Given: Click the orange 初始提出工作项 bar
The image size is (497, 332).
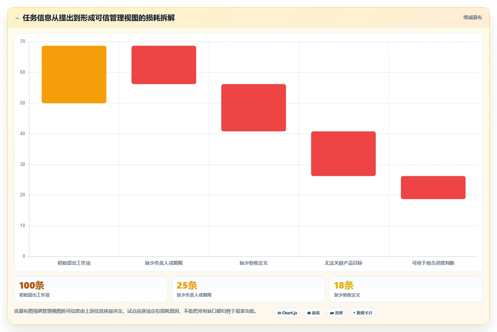Looking at the screenshot, I should [x=74, y=75].
